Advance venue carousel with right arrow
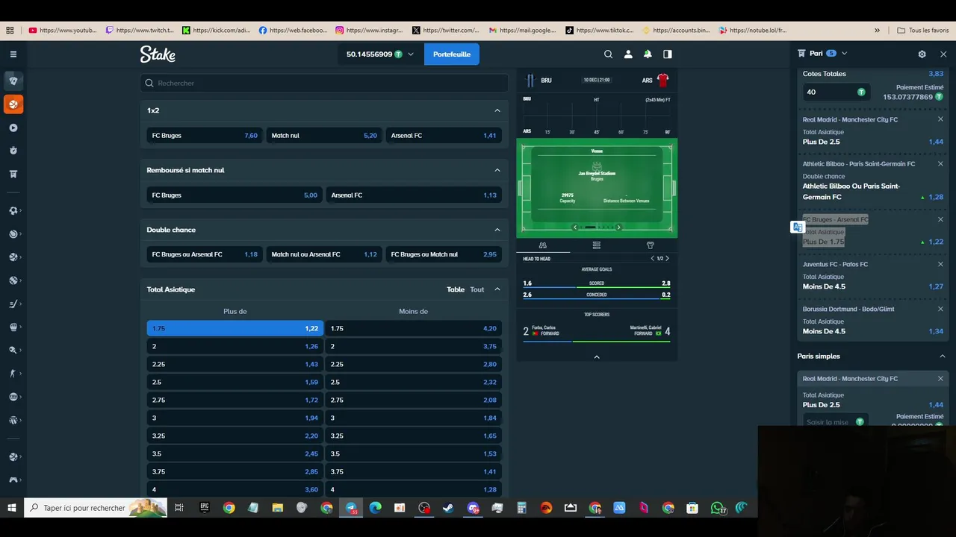The height and width of the screenshot is (537, 956). (x=618, y=227)
